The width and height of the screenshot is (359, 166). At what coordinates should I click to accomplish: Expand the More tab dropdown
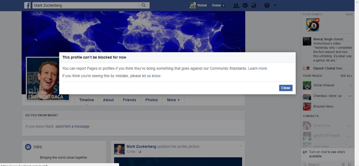pos(173,100)
